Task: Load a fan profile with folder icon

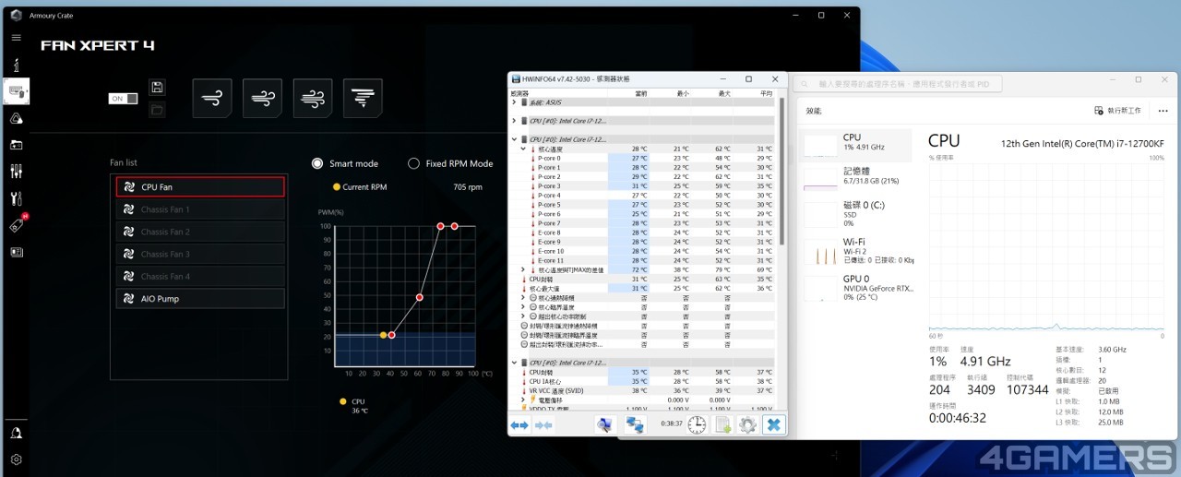Action: [x=157, y=110]
